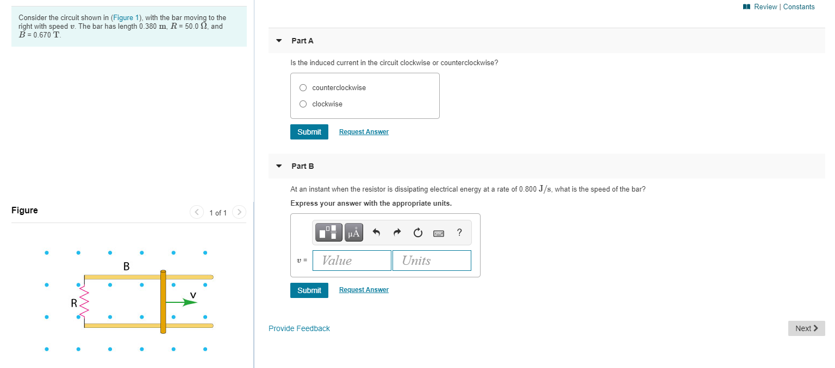Click the Next button
This screenshot has width=835, height=368.
coord(806,328)
